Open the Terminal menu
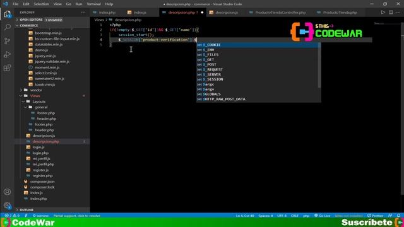Viewport: 404px width, 227px height. click(x=93, y=4)
